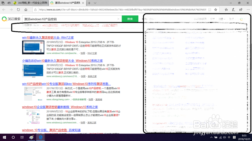Image resolution: width=252 pixels, height=141 pixels.
Task: Go to the home page icon
Action: 26,10
